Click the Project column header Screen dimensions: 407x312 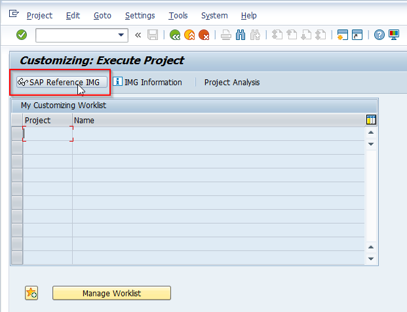tap(47, 120)
